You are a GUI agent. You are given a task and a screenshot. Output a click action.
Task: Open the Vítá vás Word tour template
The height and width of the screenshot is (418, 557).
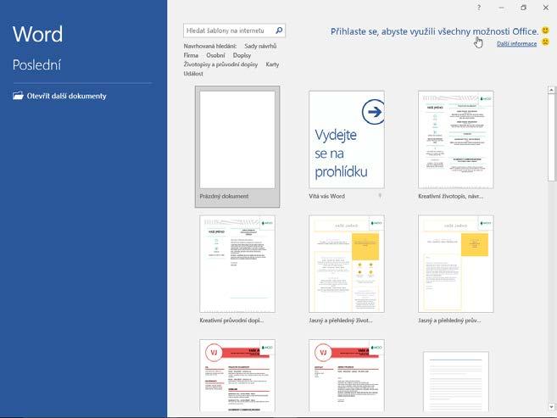click(347, 140)
